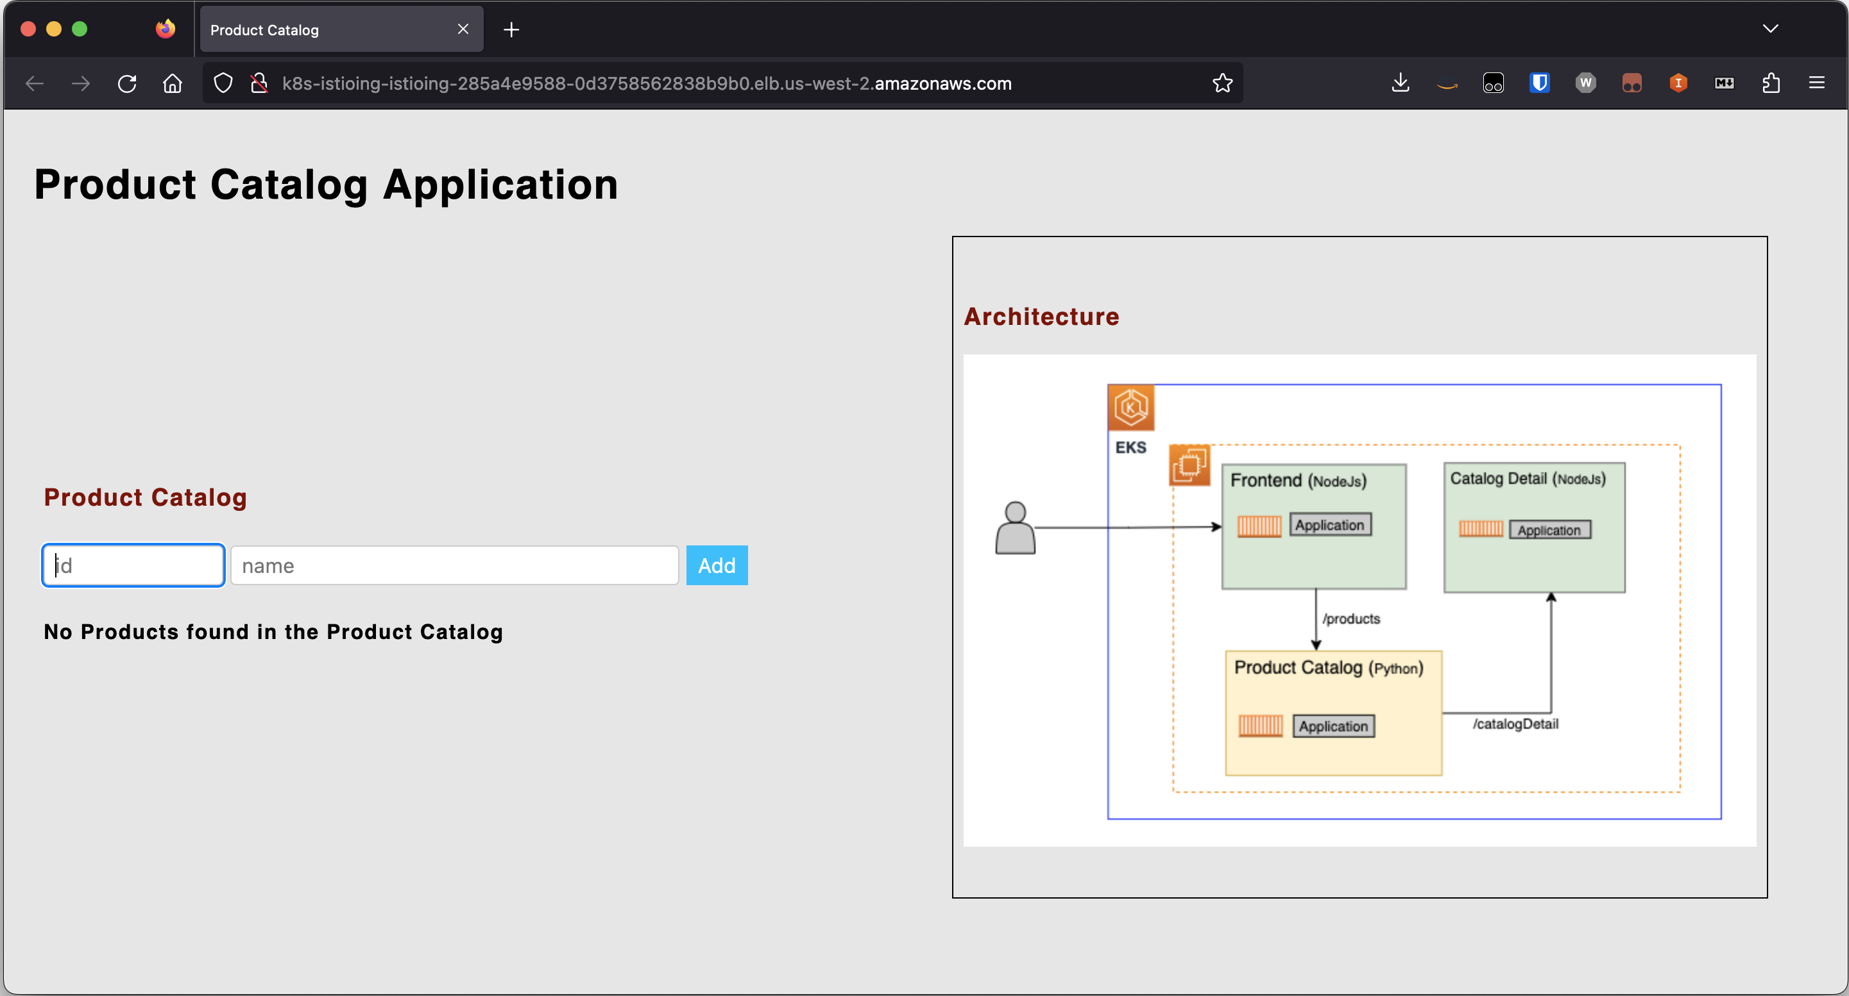The height and width of the screenshot is (996, 1849).
Task: Click the product ID input field
Action: [x=133, y=565]
